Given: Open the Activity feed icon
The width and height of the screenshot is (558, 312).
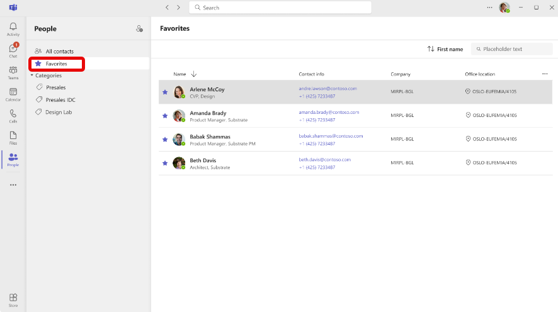Looking at the screenshot, I should click(13, 28).
